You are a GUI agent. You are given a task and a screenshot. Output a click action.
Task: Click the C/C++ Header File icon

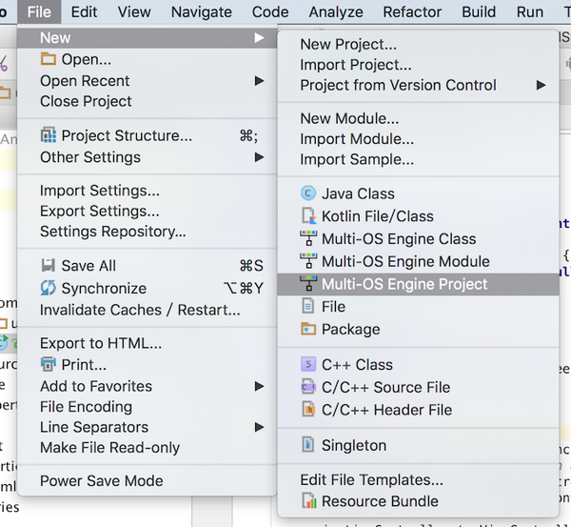308,410
